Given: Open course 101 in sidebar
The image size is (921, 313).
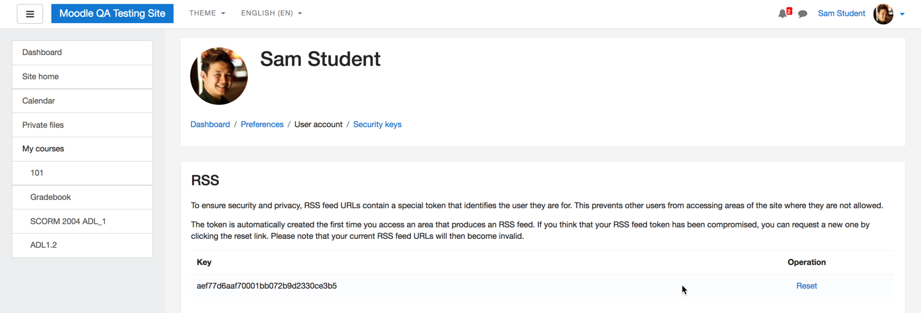Looking at the screenshot, I should tap(83, 173).
